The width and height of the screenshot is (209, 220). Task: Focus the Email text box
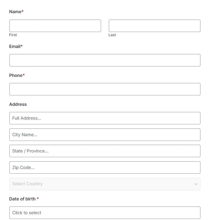[x=105, y=60]
